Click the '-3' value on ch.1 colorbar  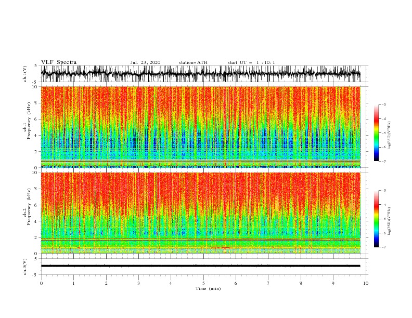383,104
